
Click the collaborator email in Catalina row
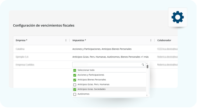point(167,49)
